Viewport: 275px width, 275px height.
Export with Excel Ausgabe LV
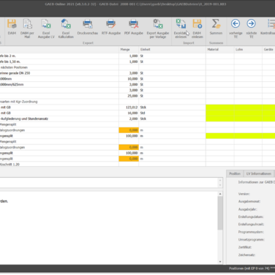(46, 29)
